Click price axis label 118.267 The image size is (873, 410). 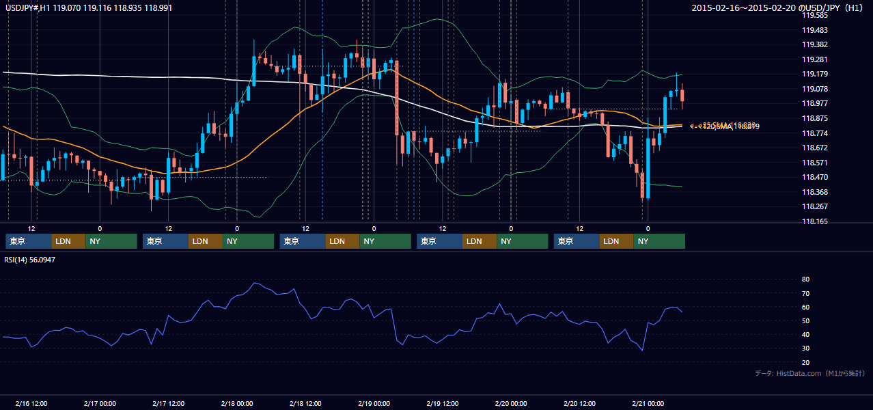click(x=816, y=206)
